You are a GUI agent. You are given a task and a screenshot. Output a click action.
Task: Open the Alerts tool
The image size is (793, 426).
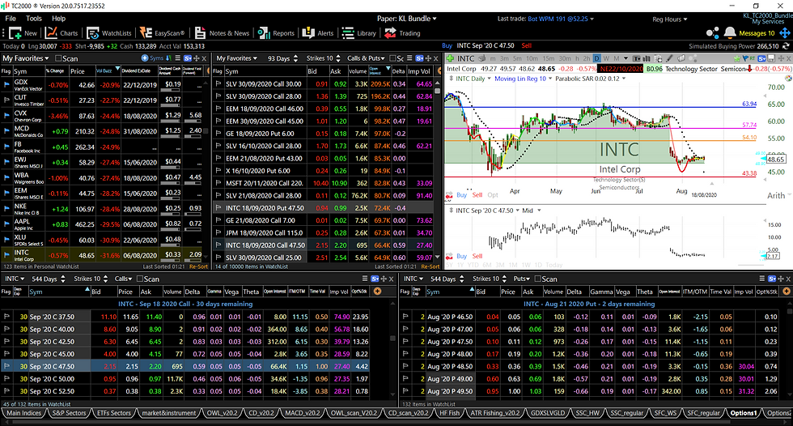pyautogui.click(x=318, y=33)
